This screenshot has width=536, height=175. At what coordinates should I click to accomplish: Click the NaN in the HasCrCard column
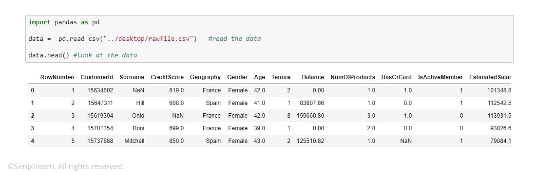tap(406, 141)
